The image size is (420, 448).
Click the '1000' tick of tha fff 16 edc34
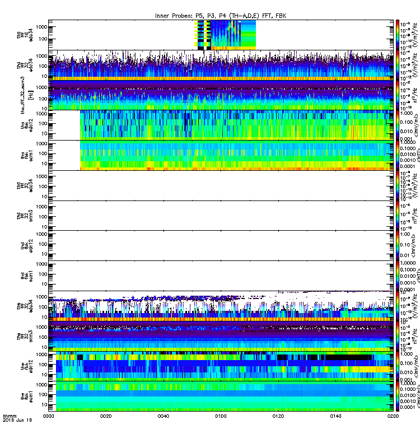point(41,27)
